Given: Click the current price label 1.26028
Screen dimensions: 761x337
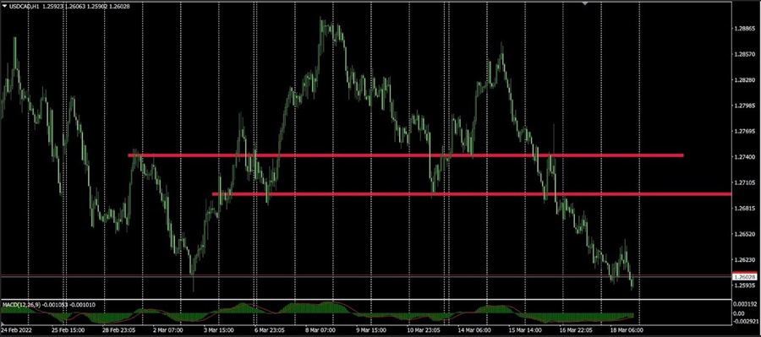Looking at the screenshot, I should click(x=744, y=277).
